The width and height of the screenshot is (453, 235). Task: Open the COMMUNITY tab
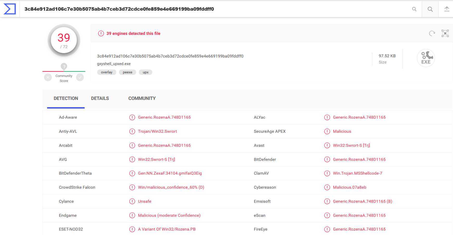(142, 98)
